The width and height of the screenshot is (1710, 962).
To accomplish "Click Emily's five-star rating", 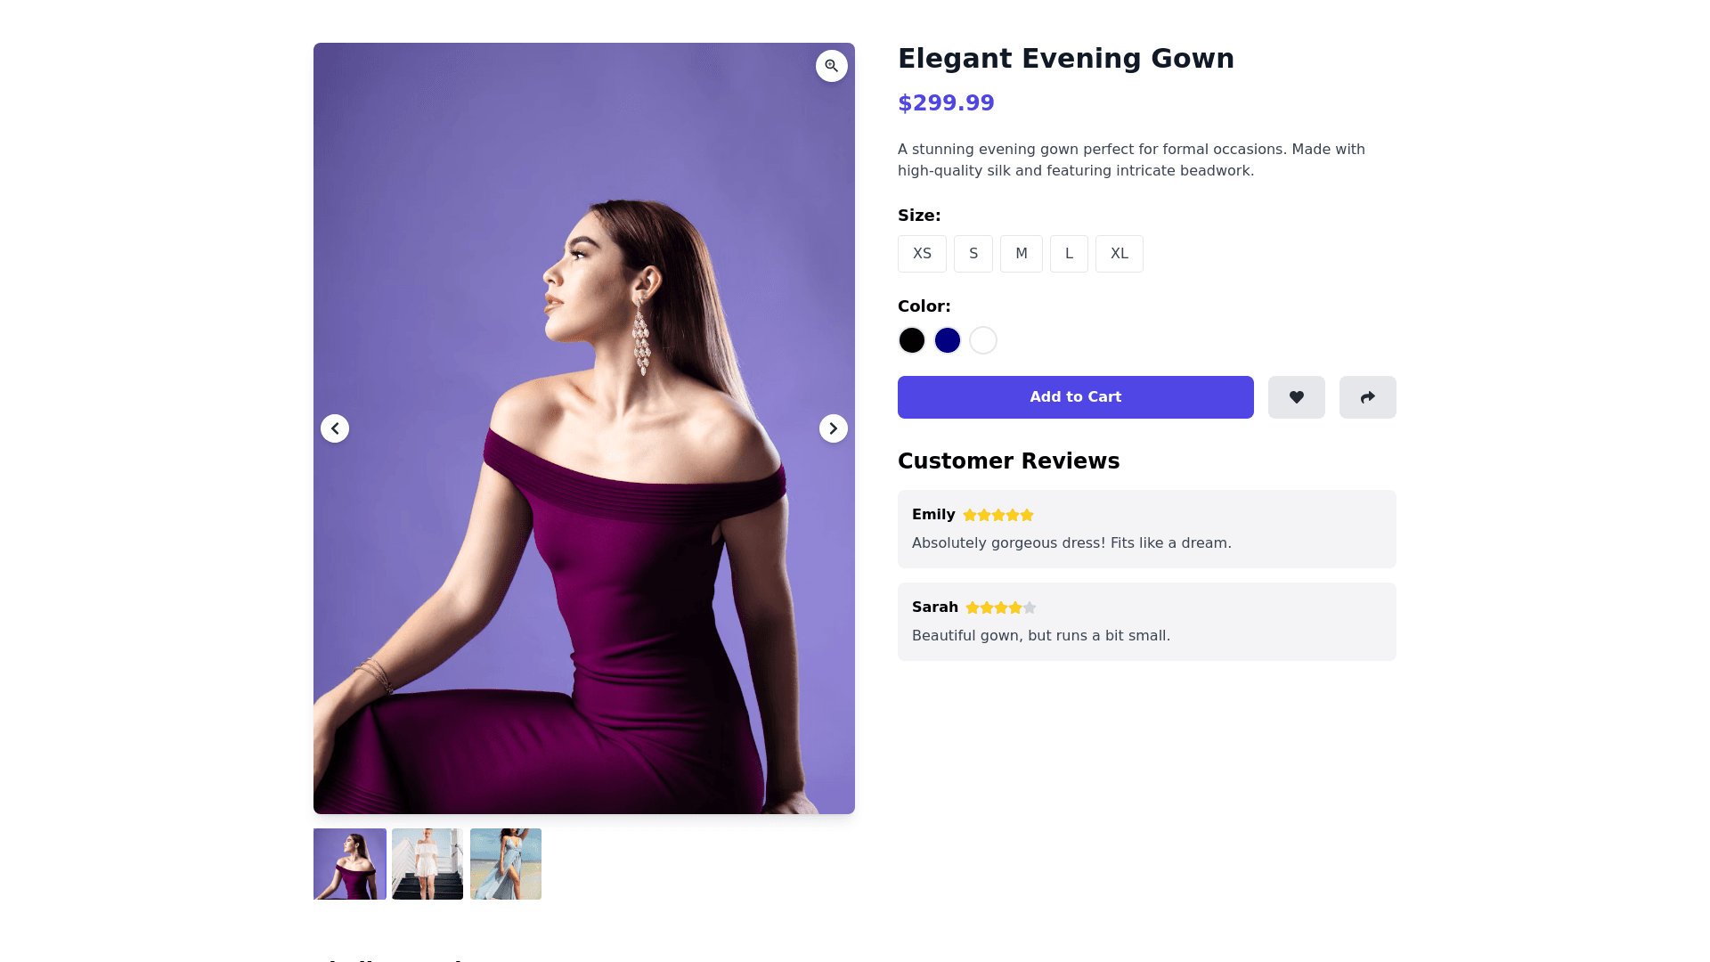I will coord(998,515).
